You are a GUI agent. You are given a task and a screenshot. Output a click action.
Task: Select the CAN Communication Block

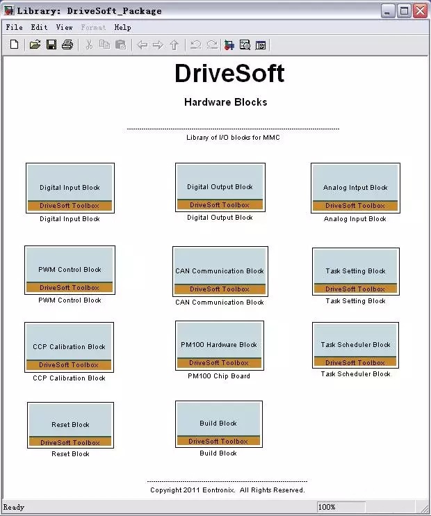coord(220,271)
